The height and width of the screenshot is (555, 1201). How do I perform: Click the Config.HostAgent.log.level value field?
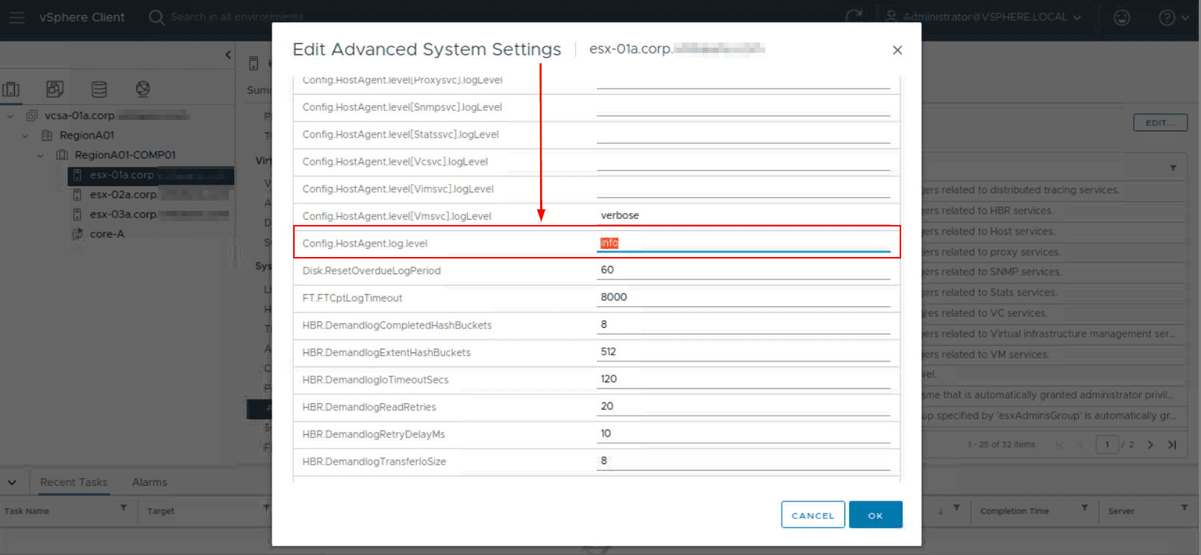(x=743, y=243)
